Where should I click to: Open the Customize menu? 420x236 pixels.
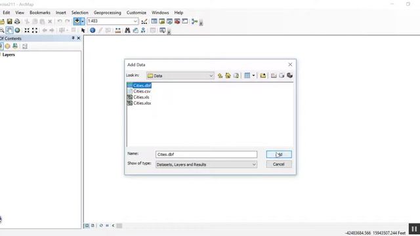tap(136, 12)
